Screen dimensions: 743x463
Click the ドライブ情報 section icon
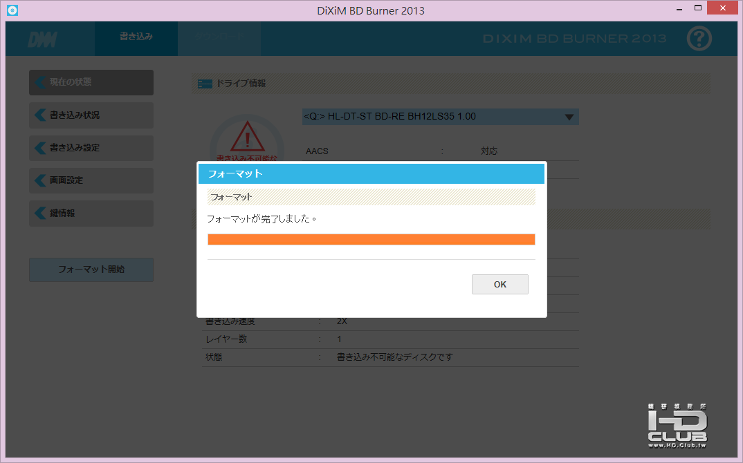[205, 84]
